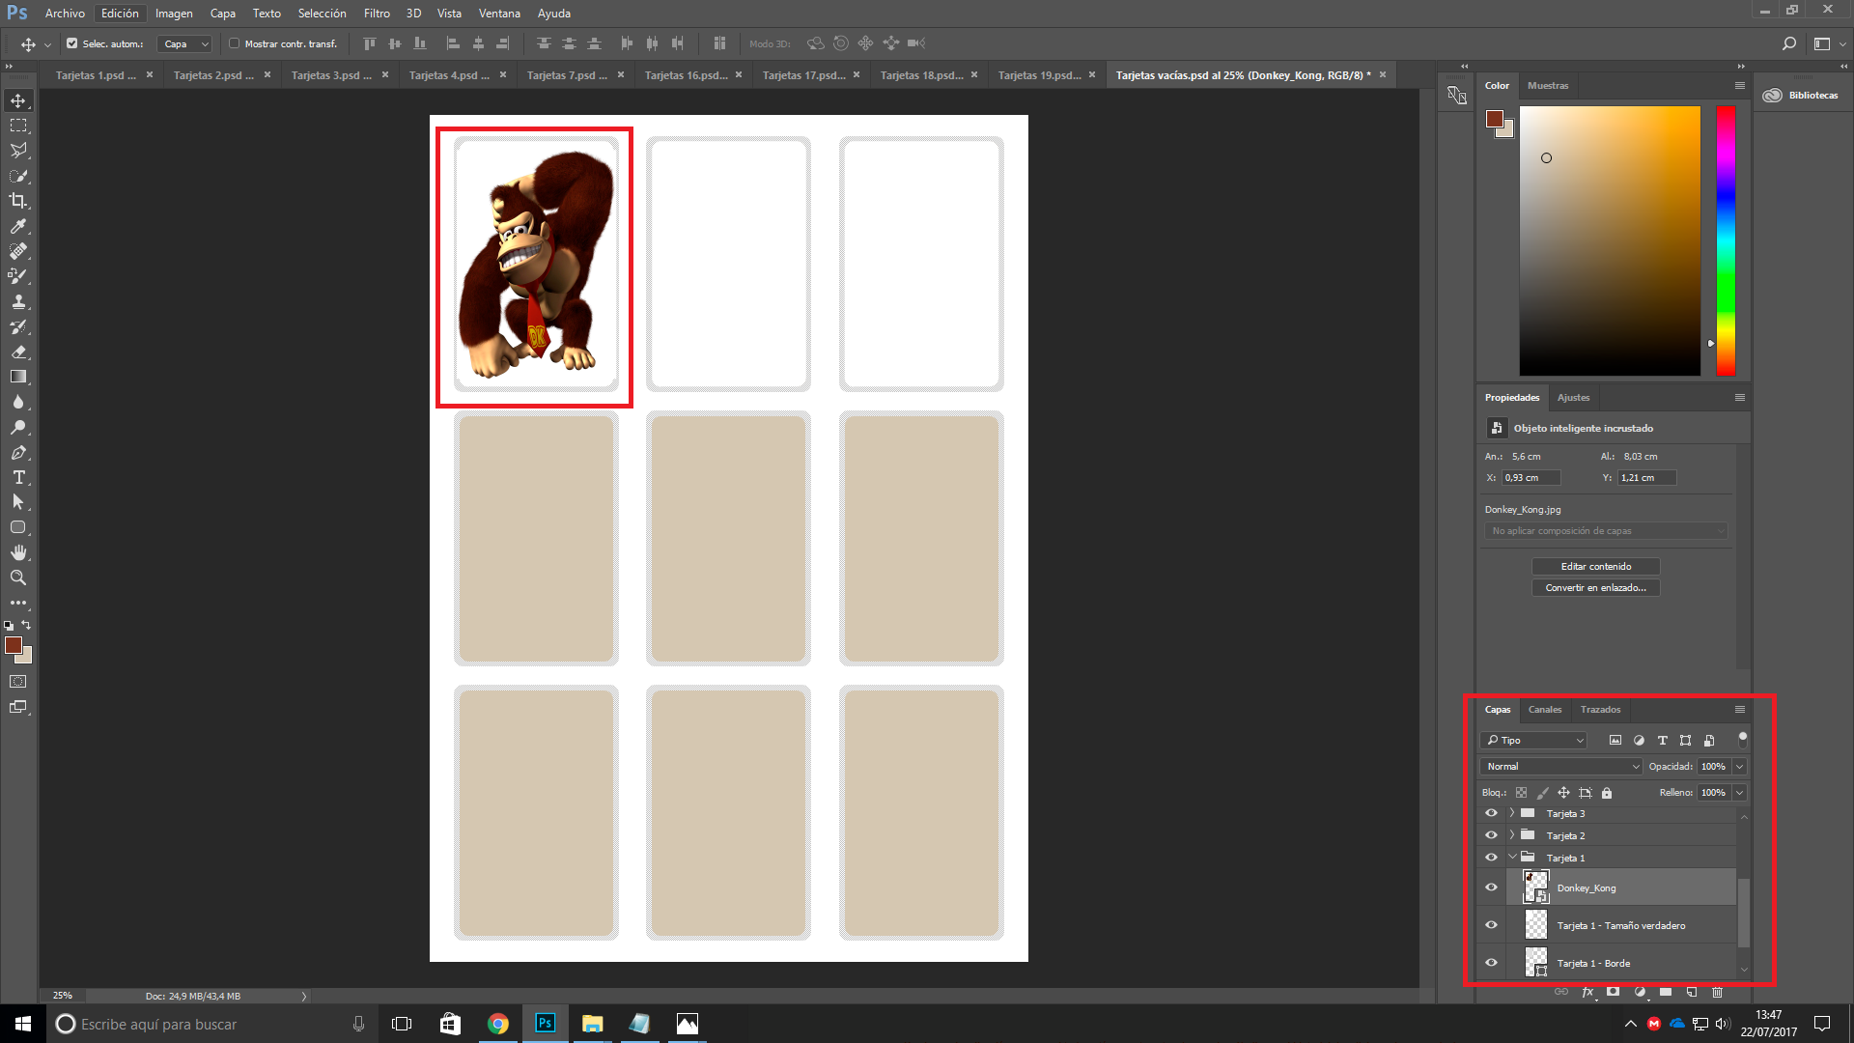This screenshot has width=1854, height=1043.
Task: Hide Tarjeta 1 - Tamaño verdadero layer
Action: [x=1491, y=925]
